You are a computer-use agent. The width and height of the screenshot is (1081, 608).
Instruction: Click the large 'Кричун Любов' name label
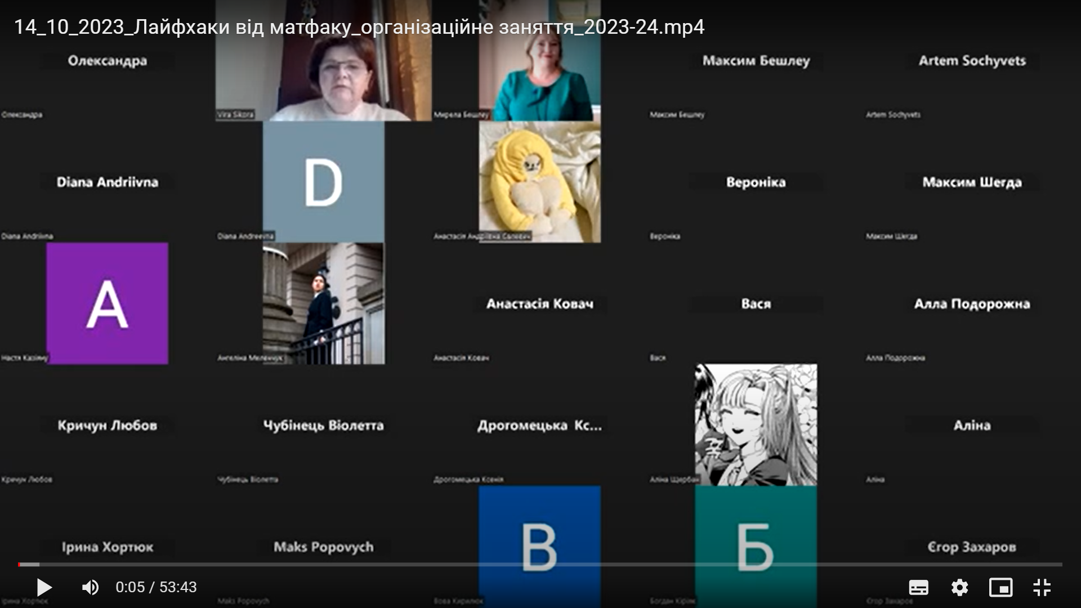pyautogui.click(x=108, y=426)
